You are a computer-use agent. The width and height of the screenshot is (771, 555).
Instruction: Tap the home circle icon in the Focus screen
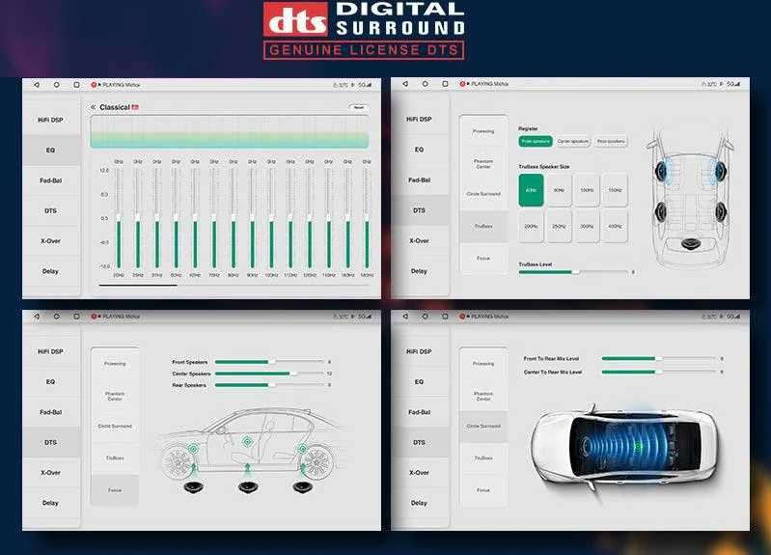pyautogui.click(x=57, y=317)
